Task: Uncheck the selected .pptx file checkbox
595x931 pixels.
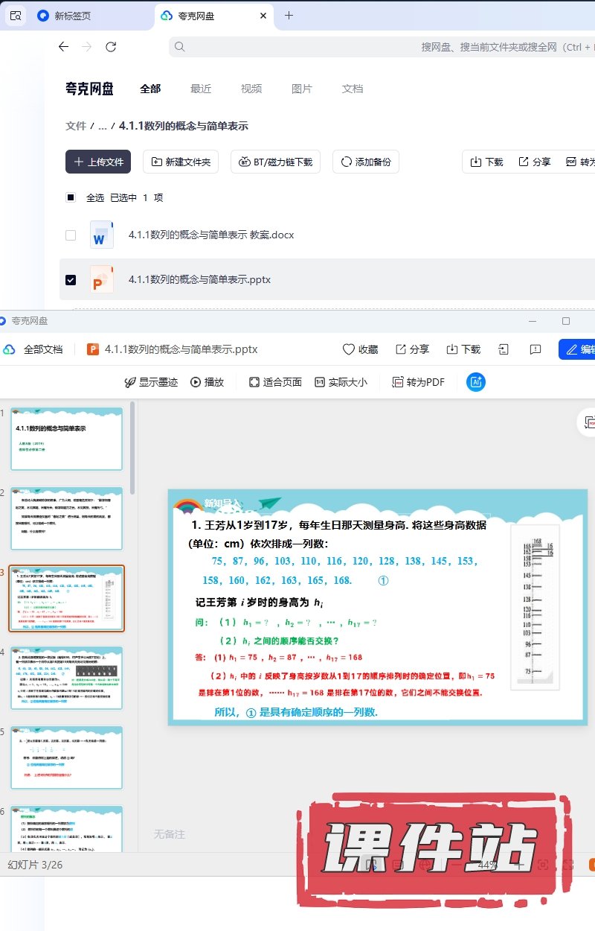Action: (x=71, y=280)
